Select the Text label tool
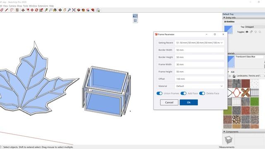The image size is (265, 149). pyautogui.click(x=51, y=10)
